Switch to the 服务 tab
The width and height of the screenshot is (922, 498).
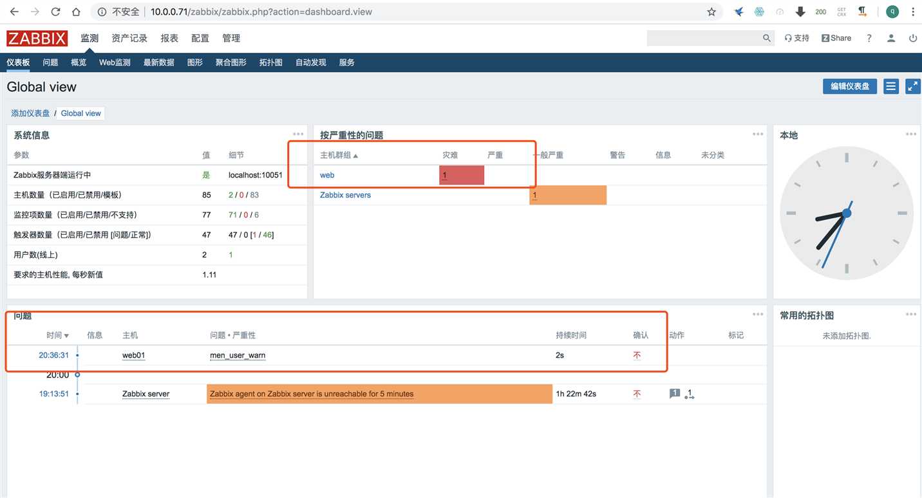coord(346,62)
